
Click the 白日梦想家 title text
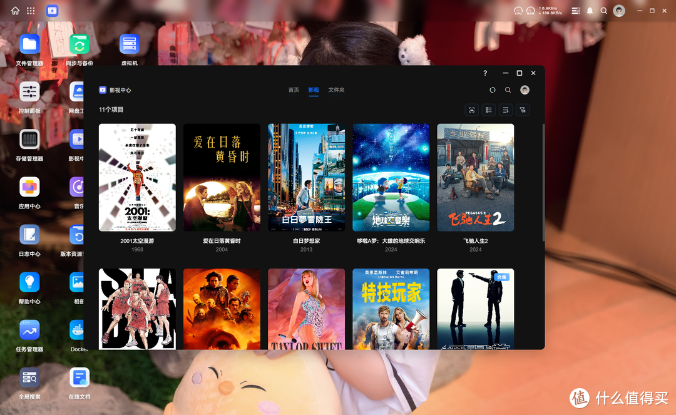click(306, 241)
